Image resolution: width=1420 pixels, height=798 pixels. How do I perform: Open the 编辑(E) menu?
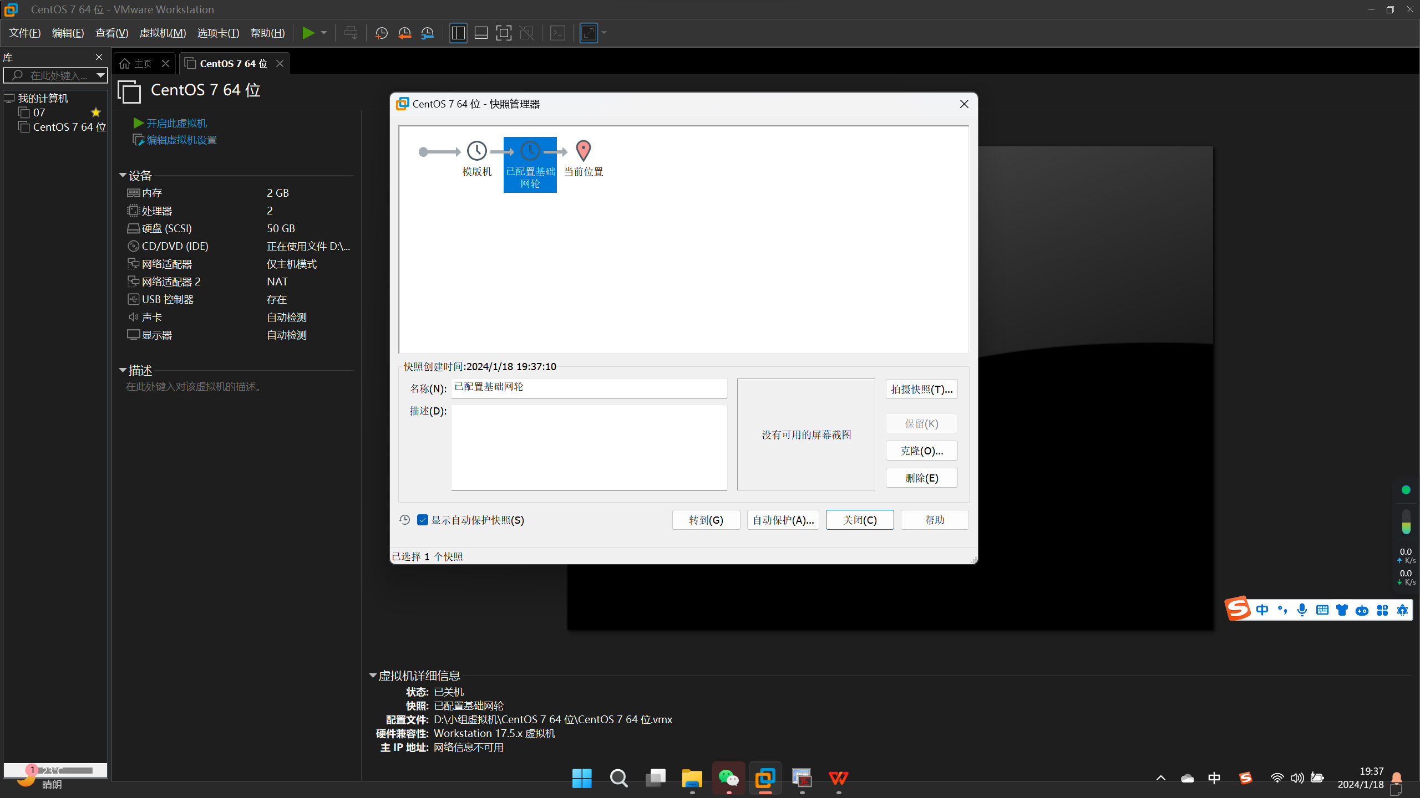[68, 33]
